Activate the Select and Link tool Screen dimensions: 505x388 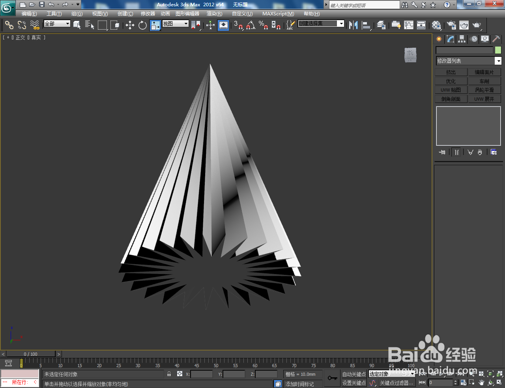[9, 25]
